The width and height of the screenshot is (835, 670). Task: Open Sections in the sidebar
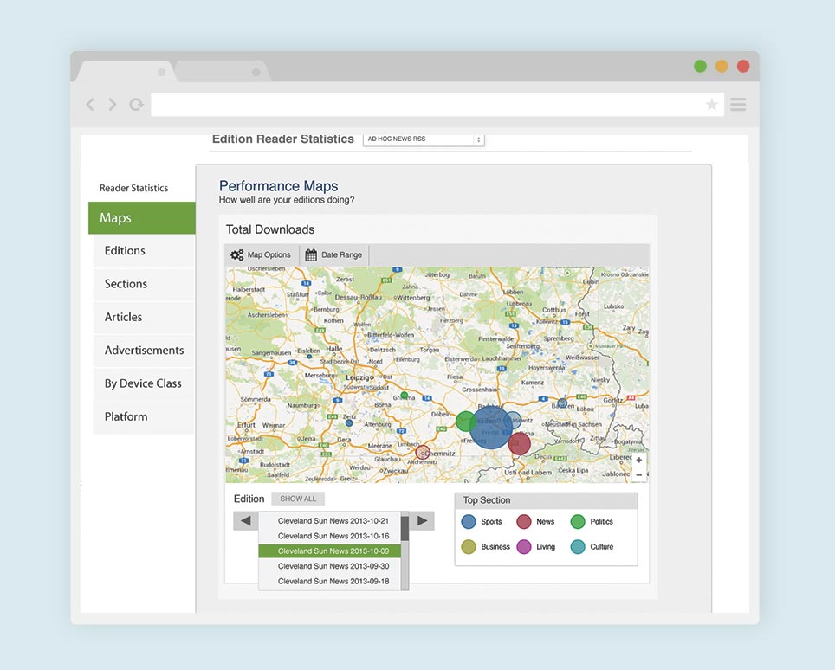tap(144, 284)
